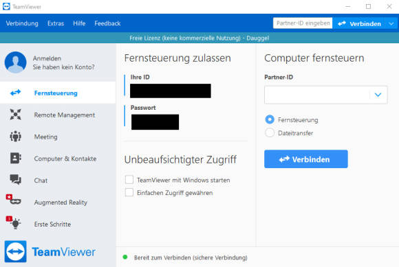Click the large blue Verbinden button

coord(306,159)
